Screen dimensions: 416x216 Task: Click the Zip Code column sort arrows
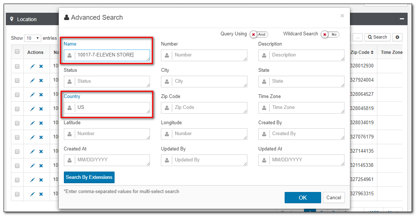click(x=372, y=52)
